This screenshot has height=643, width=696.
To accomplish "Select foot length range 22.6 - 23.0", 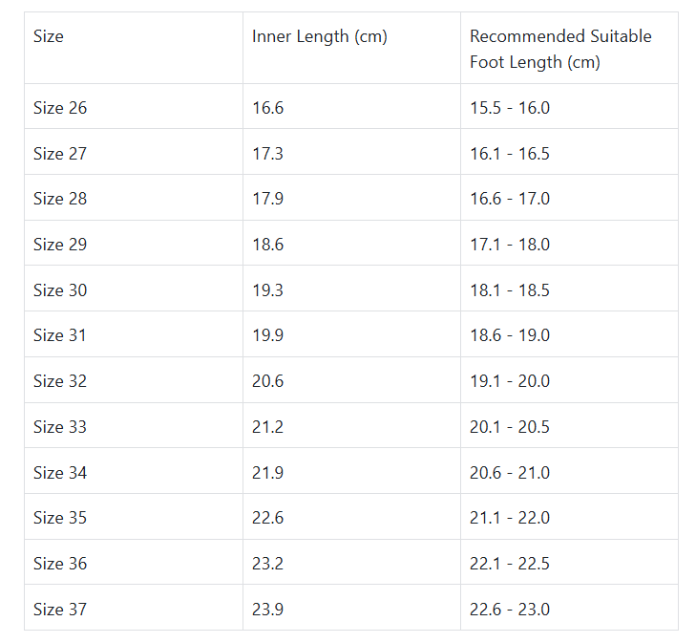I will pos(510,610).
